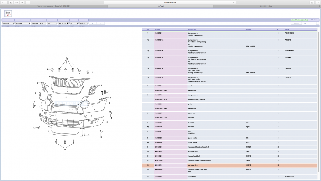Open iCloud tabs with the cloud icon
This screenshot has width=321, height=181.
pos(28,2)
